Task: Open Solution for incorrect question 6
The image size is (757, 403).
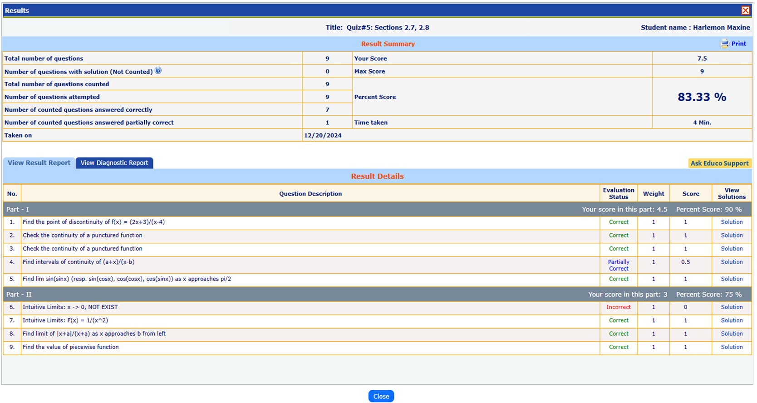Action: click(x=732, y=307)
